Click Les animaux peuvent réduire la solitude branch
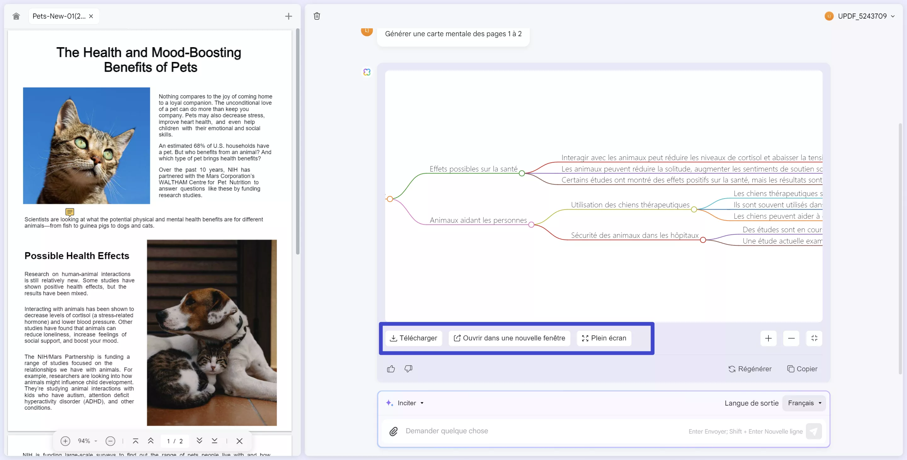Image resolution: width=907 pixels, height=460 pixels. coord(692,169)
